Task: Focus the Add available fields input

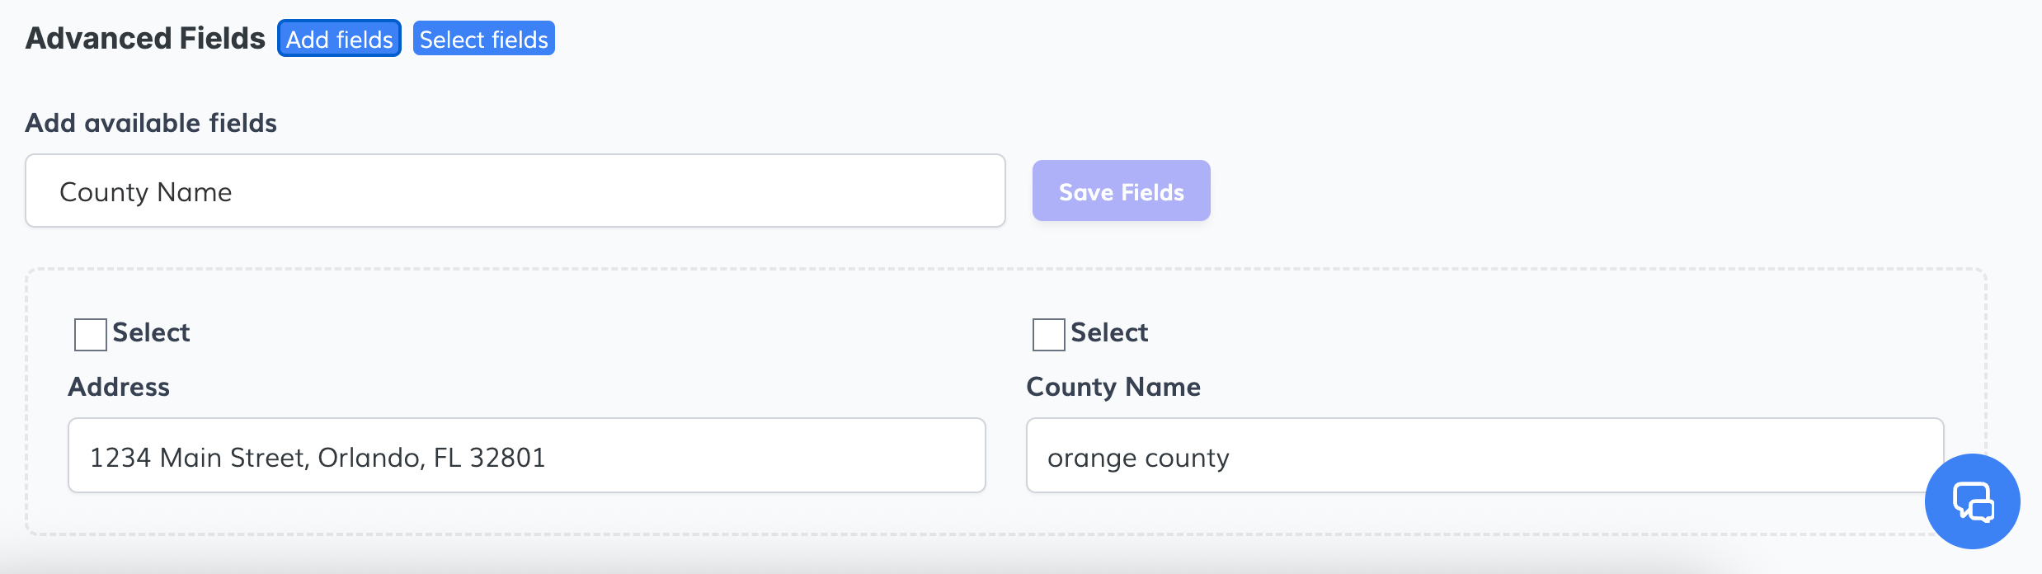Action: (x=515, y=191)
